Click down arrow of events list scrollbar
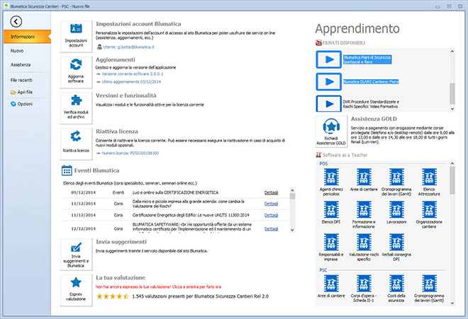Image resolution: width=468 pixels, height=319 pixels. tap(292, 230)
